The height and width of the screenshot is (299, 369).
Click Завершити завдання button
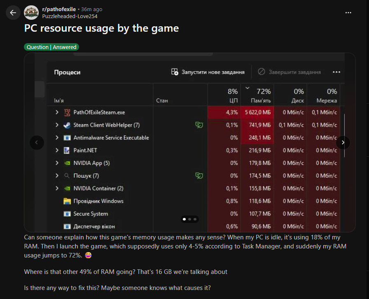[289, 72]
